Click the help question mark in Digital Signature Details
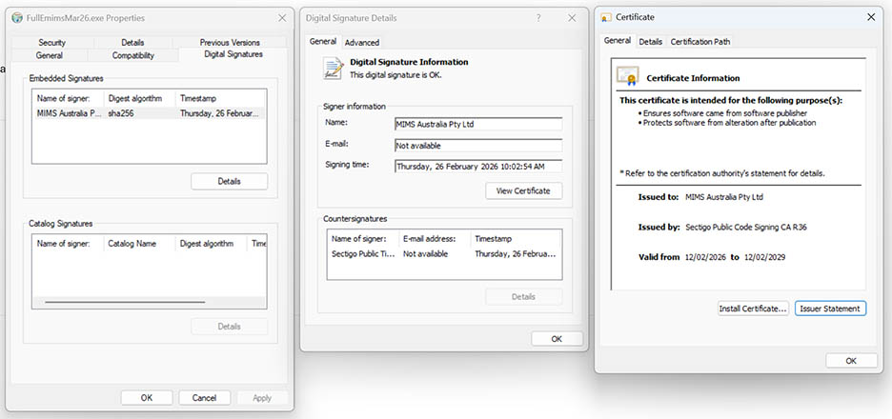This screenshot has width=892, height=419. [538, 18]
